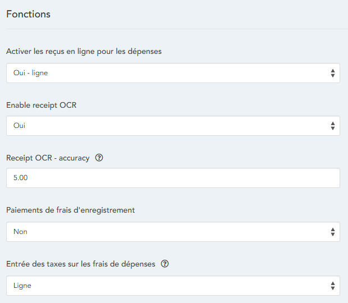Click the 'Enable receipt OCR' label
Screen dimensions: 348x303
coord(41,105)
